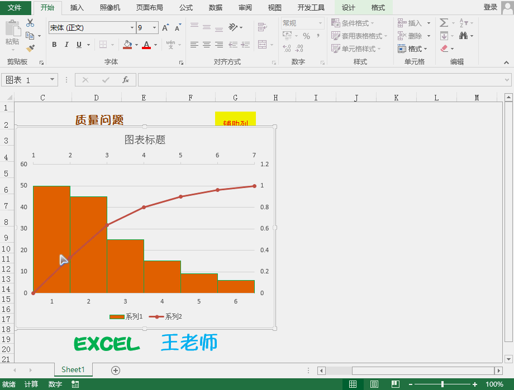The image size is (514, 390).
Task: Toggle Italic formatting
Action: pyautogui.click(x=66, y=45)
